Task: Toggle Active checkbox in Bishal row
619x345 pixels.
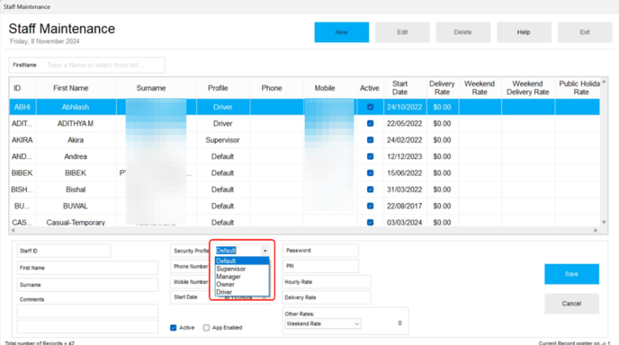Action: pyautogui.click(x=371, y=190)
